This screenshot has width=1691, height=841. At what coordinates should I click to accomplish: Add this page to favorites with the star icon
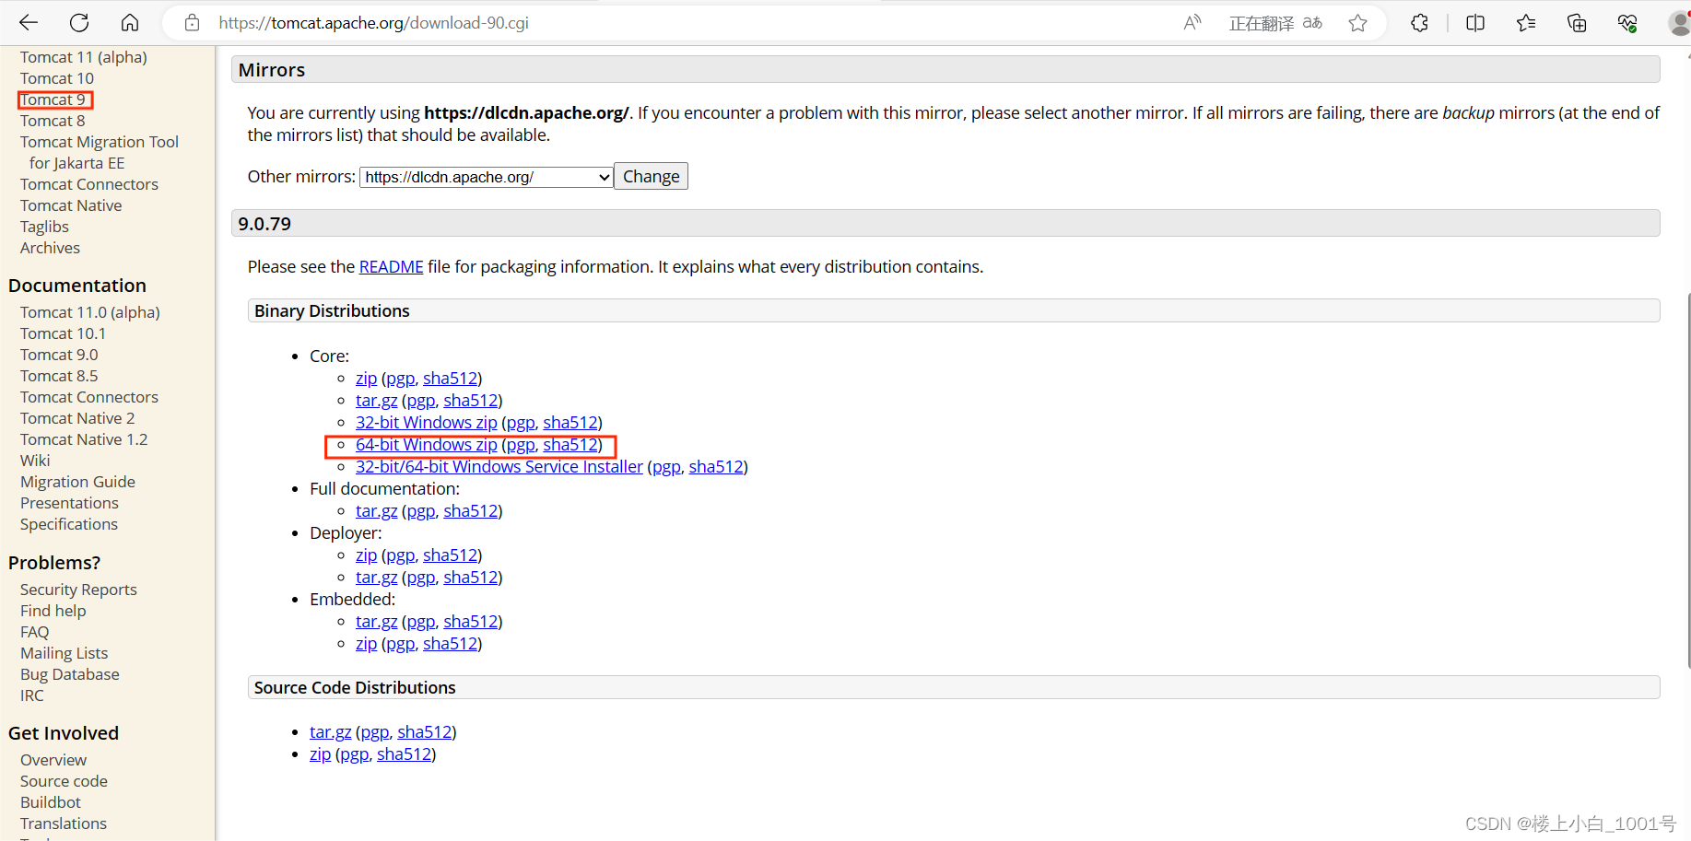(x=1357, y=23)
